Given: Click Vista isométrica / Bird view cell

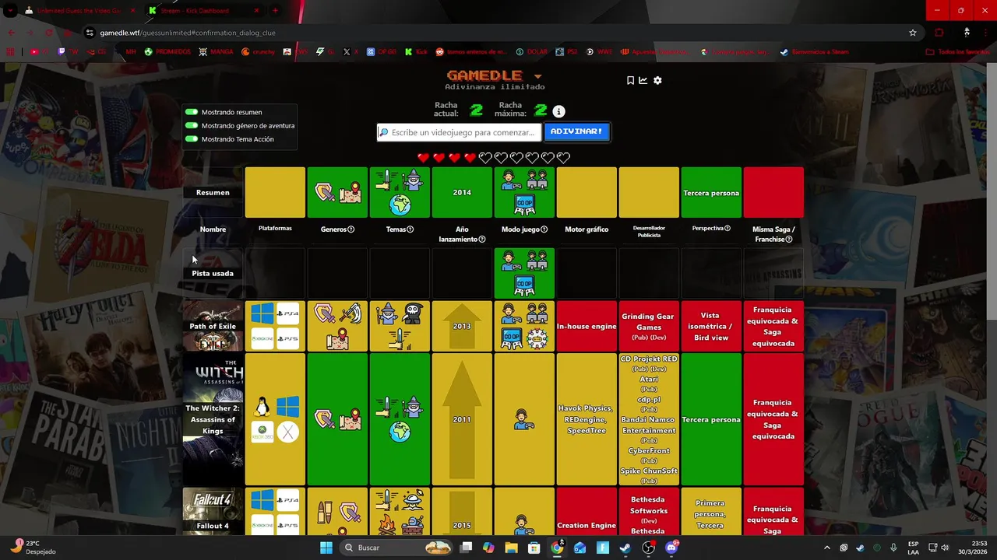Looking at the screenshot, I should coord(711,326).
